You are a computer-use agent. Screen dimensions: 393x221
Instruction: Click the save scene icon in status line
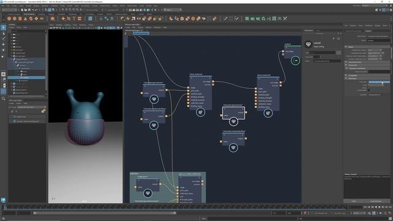[29, 10]
